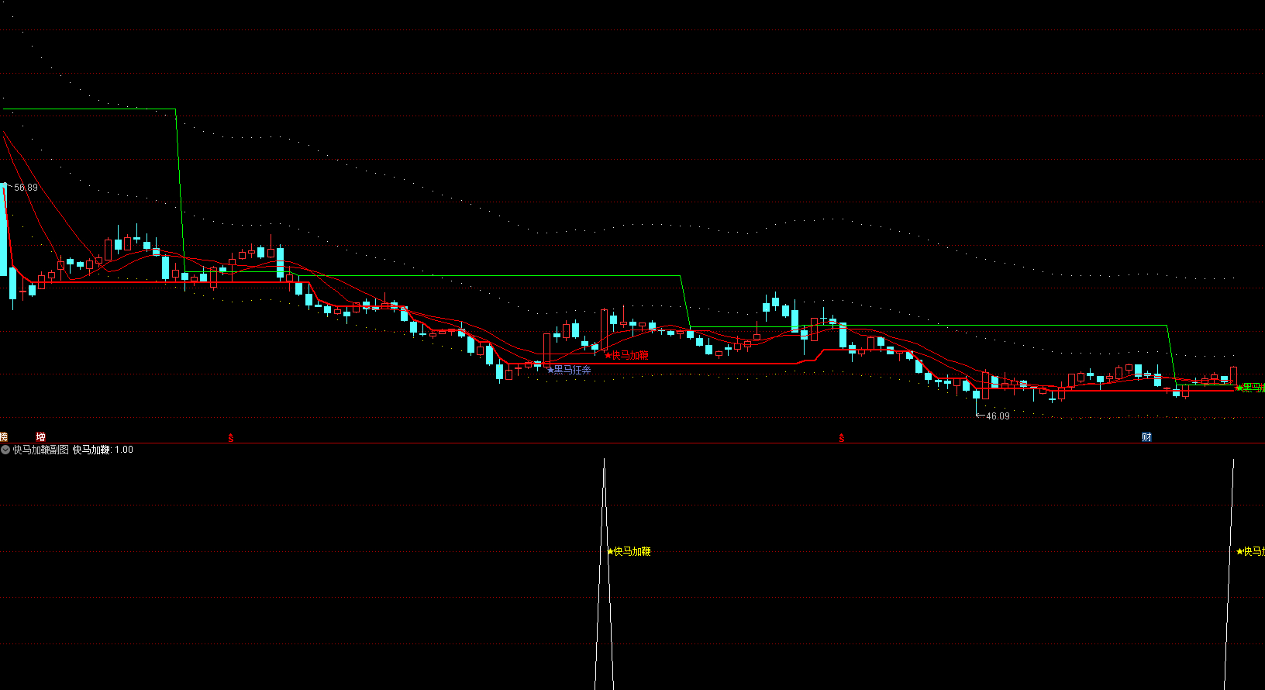Click the green star 黑马 signal at right edge
This screenshot has height=690, width=1265.
(1249, 387)
